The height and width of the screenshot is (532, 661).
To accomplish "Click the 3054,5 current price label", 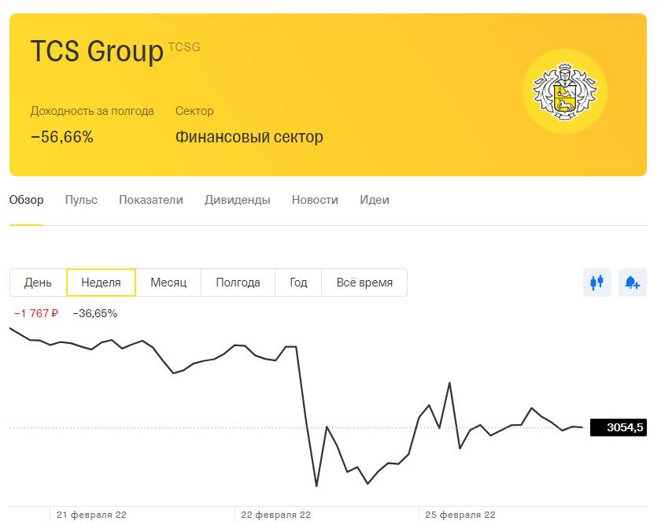I will click(x=619, y=427).
